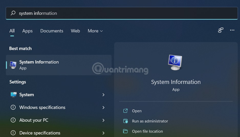Click the System Information title in preview pane
The width and height of the screenshot is (240, 137).
176,82
